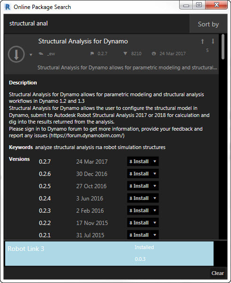Click the Clear button
This screenshot has width=231, height=283.
[218, 273]
